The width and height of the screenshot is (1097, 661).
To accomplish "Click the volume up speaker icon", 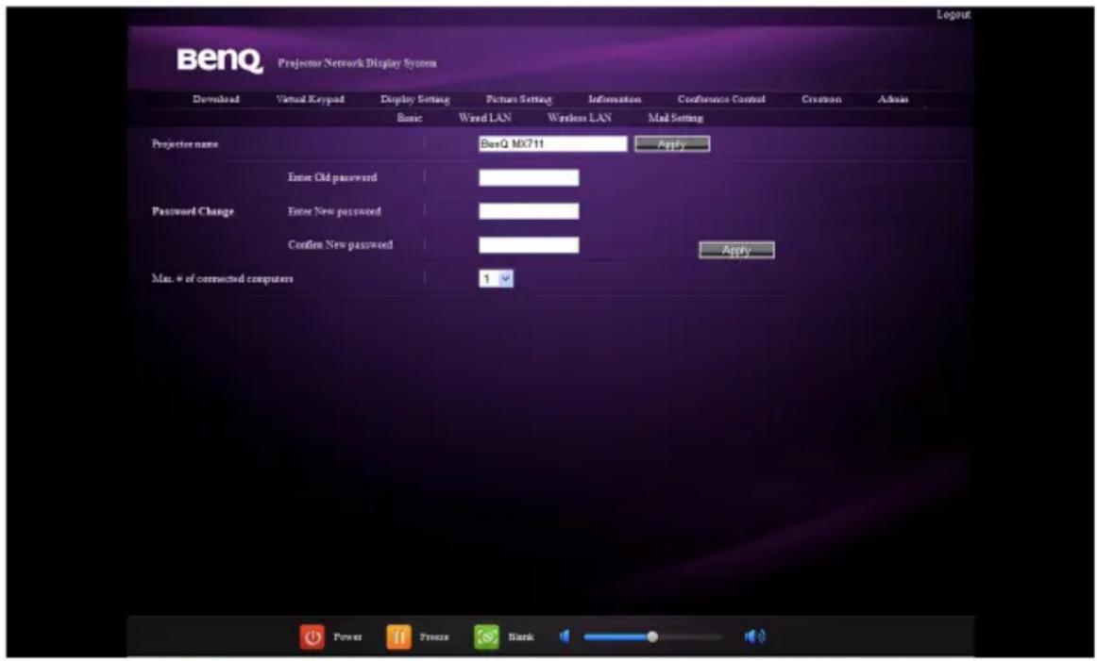I will 755,636.
